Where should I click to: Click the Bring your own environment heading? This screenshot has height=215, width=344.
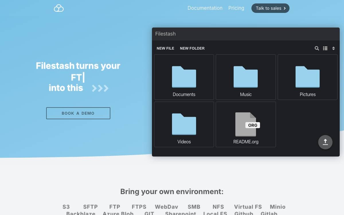point(172,191)
